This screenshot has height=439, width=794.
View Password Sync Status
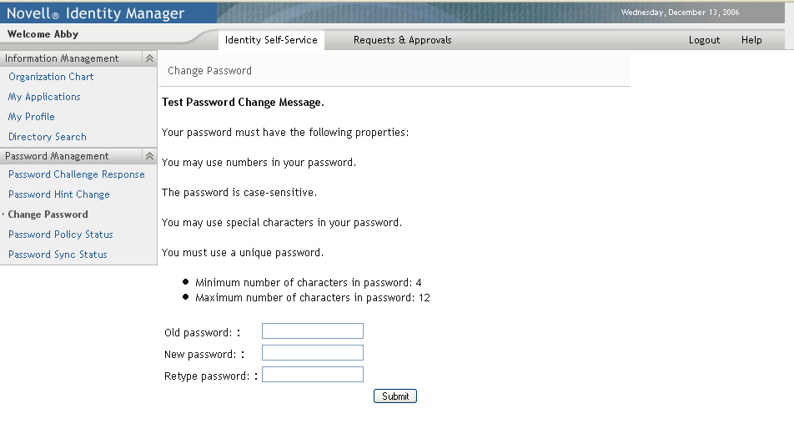pos(58,255)
